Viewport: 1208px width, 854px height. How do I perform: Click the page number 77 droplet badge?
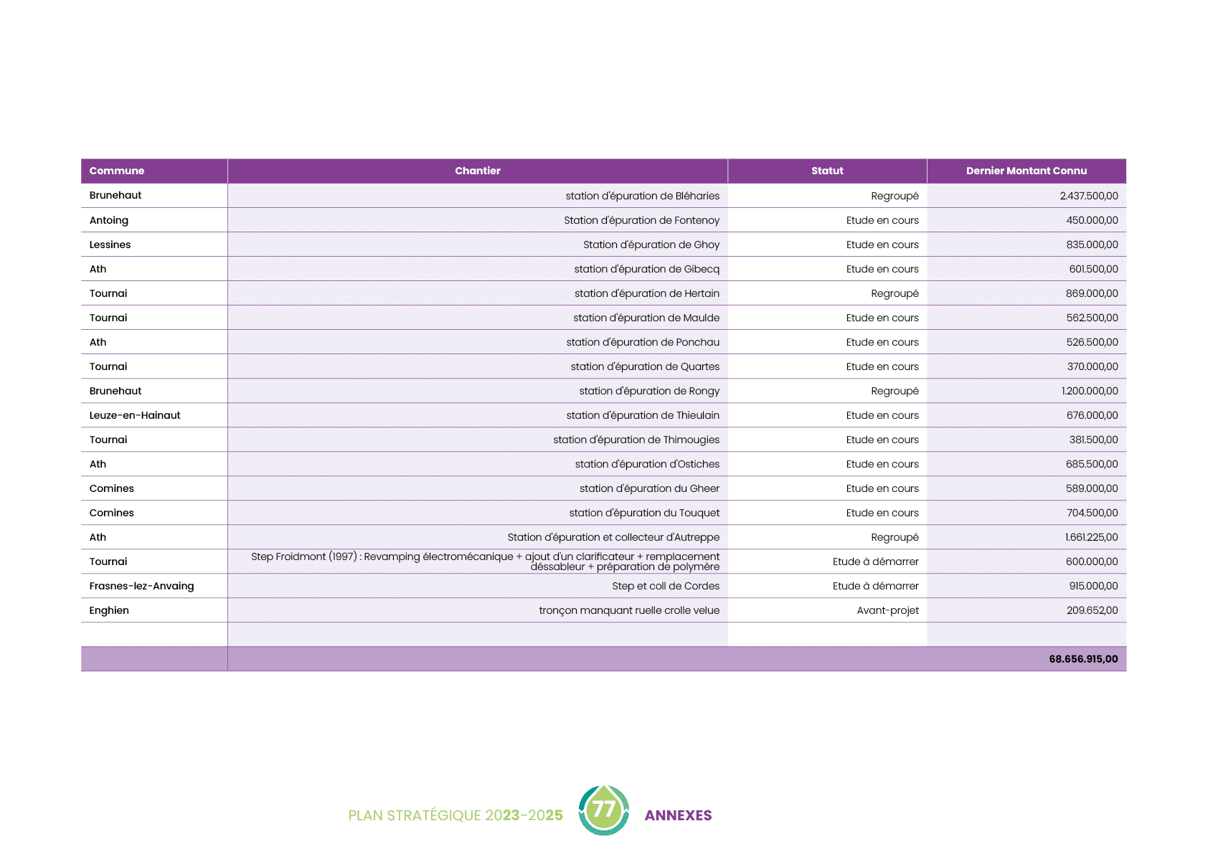(604, 810)
